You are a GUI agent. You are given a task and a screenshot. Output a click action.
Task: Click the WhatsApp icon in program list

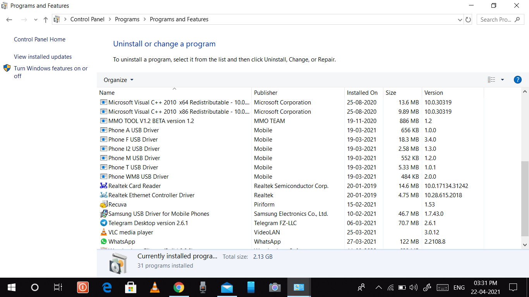pos(103,242)
